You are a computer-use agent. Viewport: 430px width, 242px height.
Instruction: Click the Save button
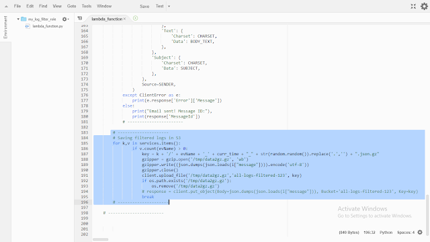point(144,6)
